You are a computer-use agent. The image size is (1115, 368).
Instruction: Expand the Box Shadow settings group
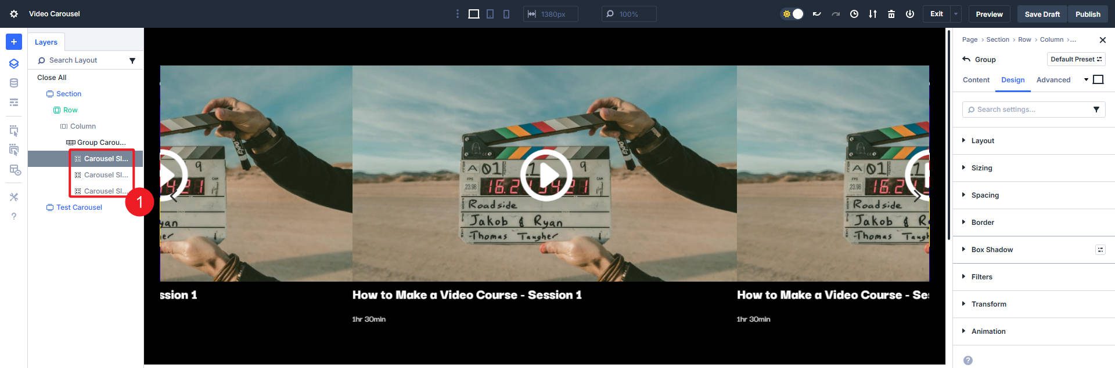992,250
